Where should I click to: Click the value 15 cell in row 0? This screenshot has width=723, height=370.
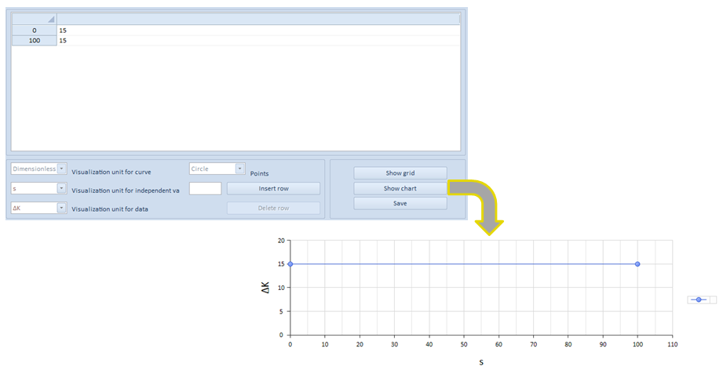[257, 30]
